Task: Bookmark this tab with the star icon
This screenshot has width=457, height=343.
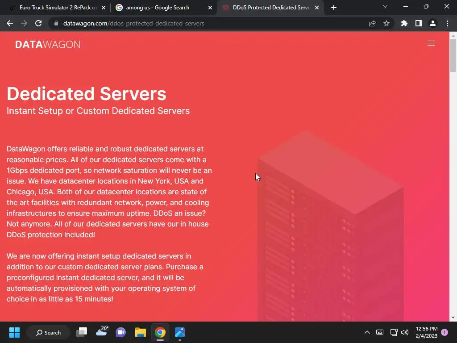Action: (x=386, y=23)
